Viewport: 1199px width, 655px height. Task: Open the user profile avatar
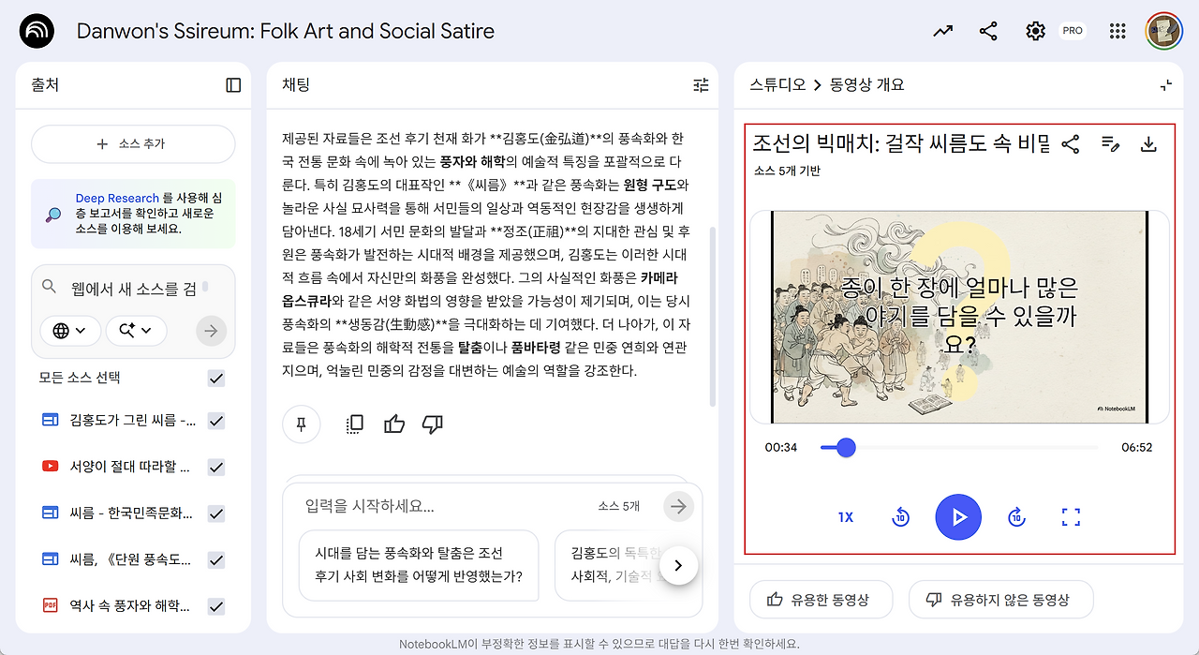click(x=1163, y=31)
